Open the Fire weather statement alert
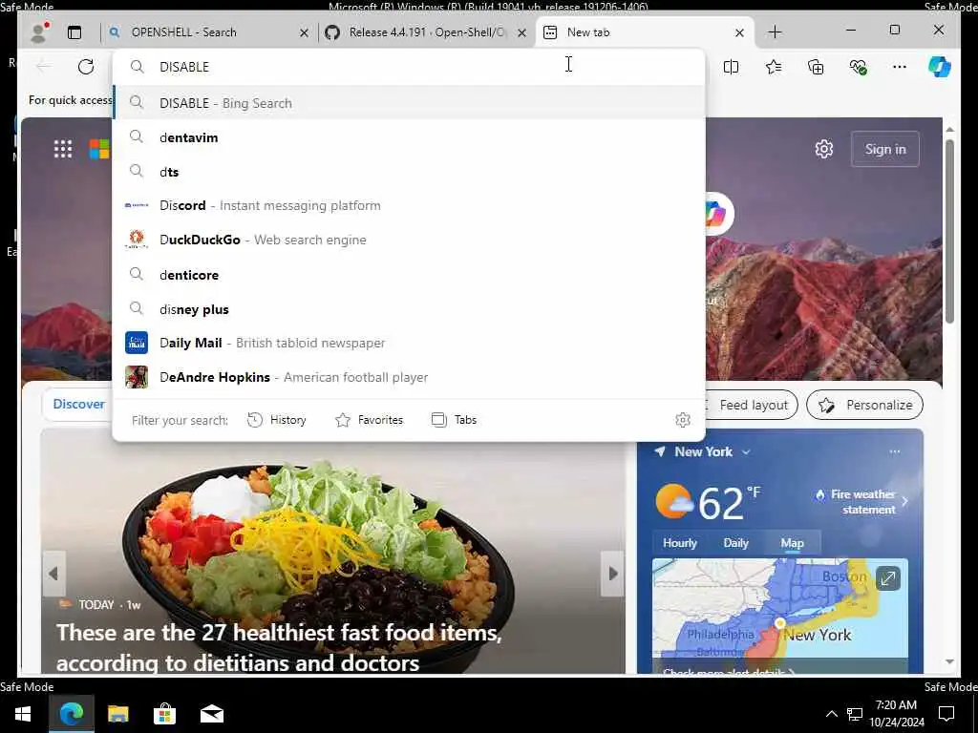The height and width of the screenshot is (733, 978). click(x=862, y=502)
